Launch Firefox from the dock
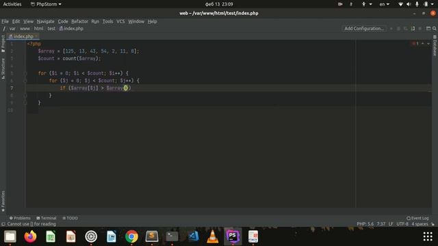 point(30,236)
